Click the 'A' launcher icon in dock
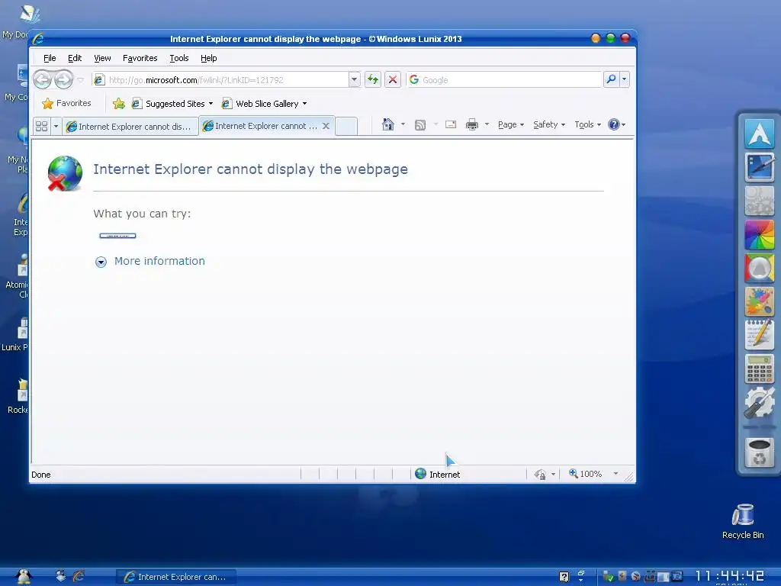The image size is (781, 586). coord(759,133)
